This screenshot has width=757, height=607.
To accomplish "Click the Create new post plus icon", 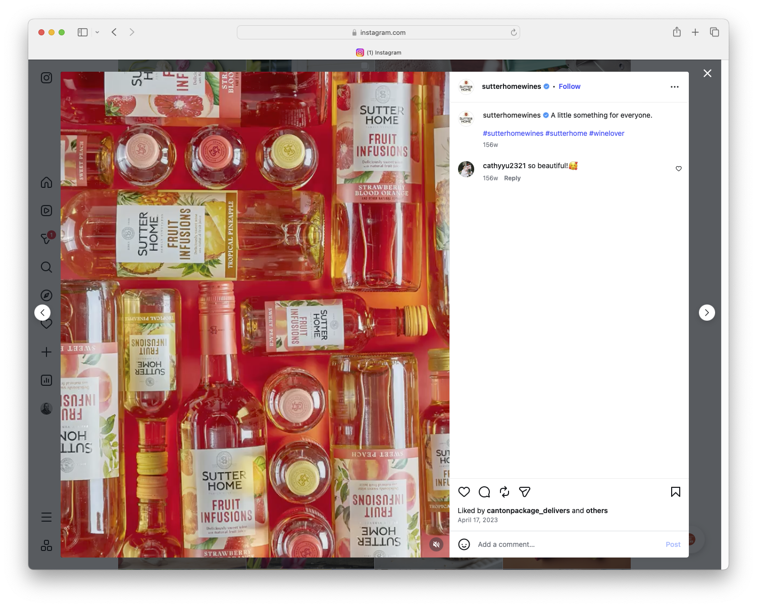I will pyautogui.click(x=46, y=352).
